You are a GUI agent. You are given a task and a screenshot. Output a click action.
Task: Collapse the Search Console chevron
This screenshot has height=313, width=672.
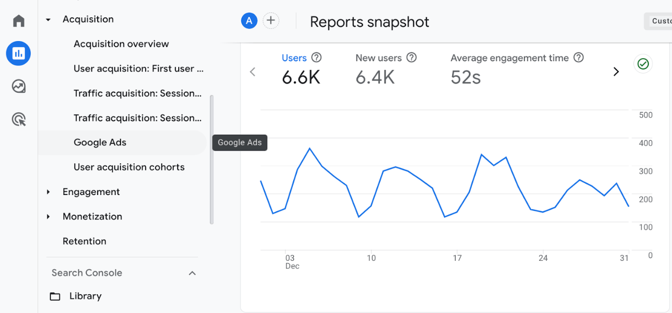(x=193, y=273)
